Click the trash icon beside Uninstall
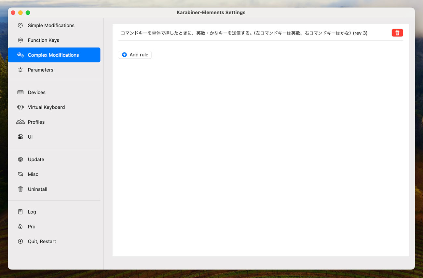 pos(20,189)
